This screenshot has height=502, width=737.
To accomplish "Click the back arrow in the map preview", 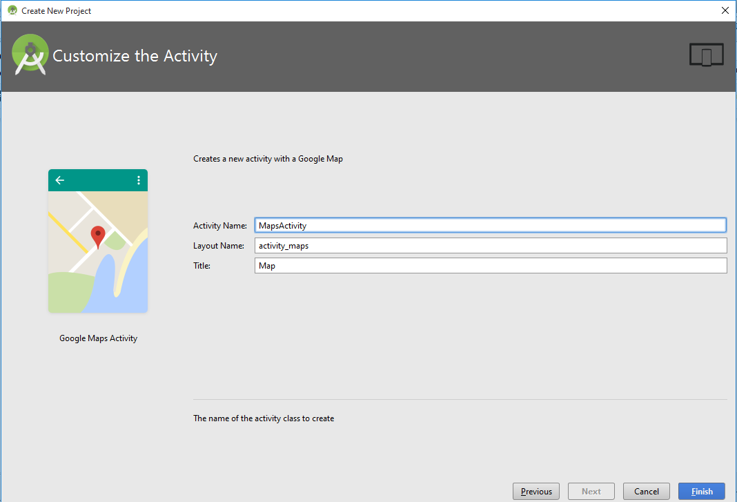I will click(60, 180).
